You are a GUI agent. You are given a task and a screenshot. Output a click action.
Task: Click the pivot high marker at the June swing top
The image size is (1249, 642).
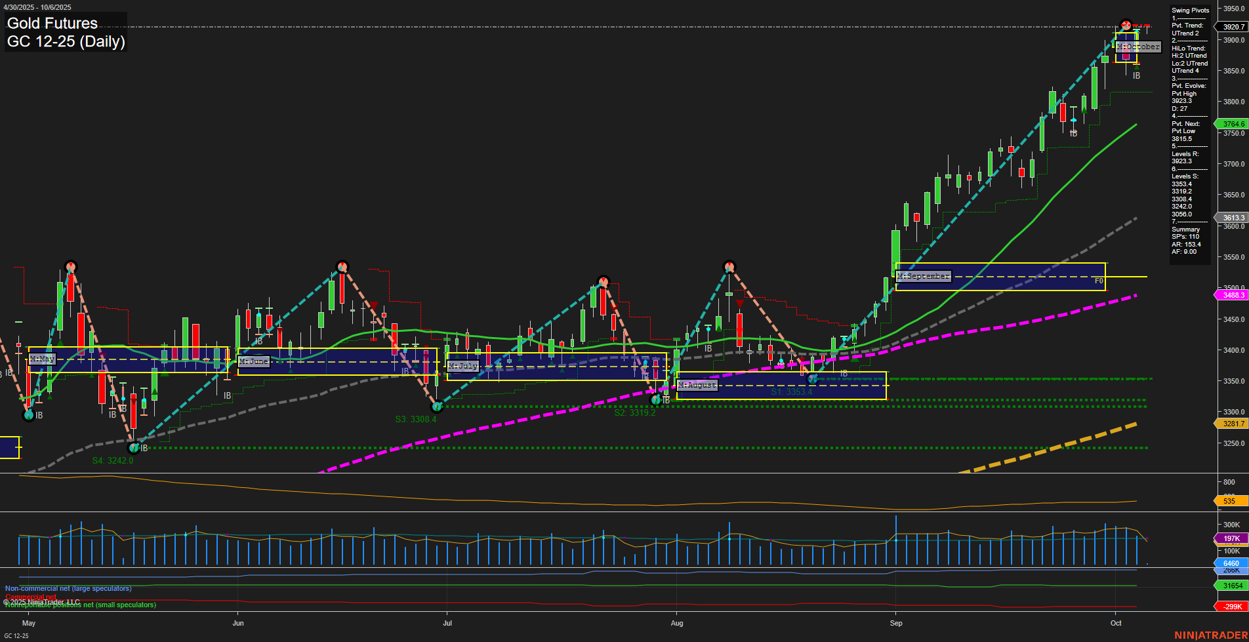[343, 266]
